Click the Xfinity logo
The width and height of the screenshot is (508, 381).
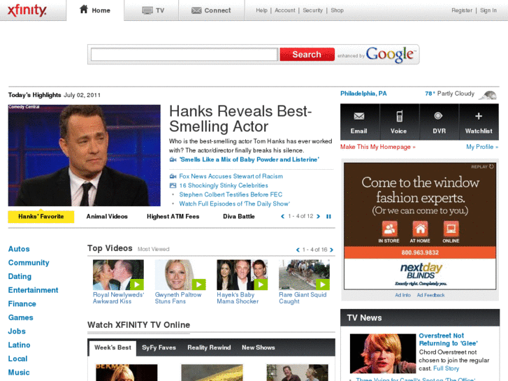coord(27,10)
